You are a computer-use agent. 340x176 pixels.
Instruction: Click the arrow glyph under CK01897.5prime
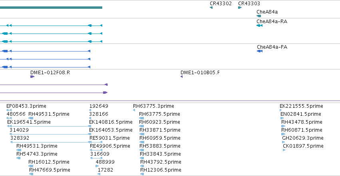click(x=284, y=150)
